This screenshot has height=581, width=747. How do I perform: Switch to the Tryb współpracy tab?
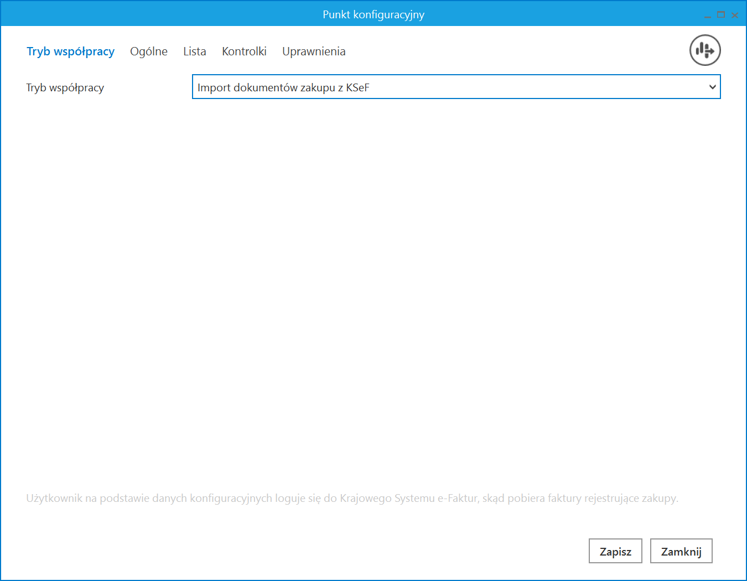pos(71,51)
